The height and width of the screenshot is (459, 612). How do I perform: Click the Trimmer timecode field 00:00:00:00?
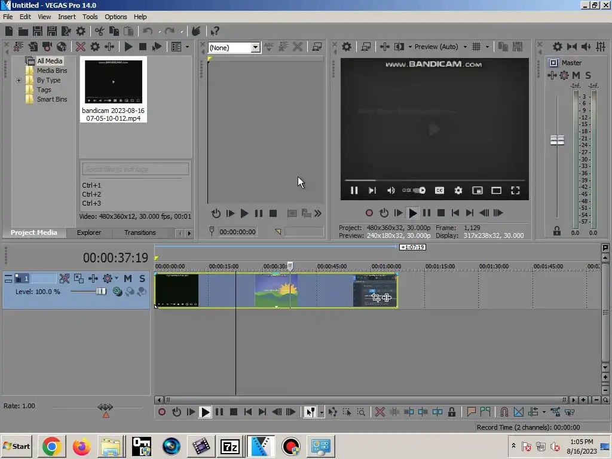point(238,232)
